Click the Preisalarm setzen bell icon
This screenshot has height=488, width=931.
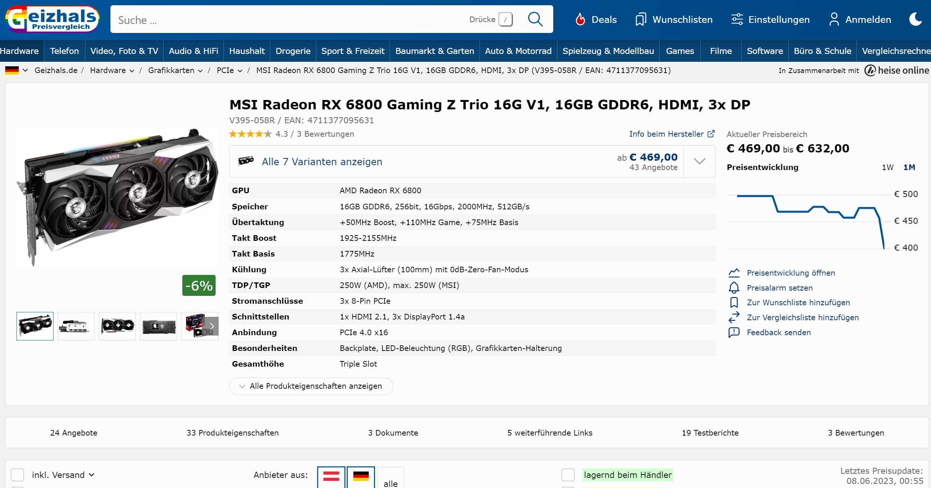pos(734,288)
